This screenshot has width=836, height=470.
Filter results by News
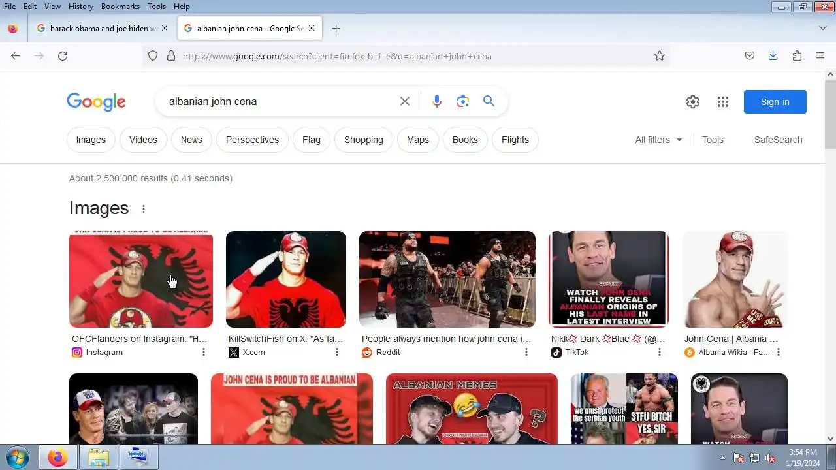pos(191,140)
